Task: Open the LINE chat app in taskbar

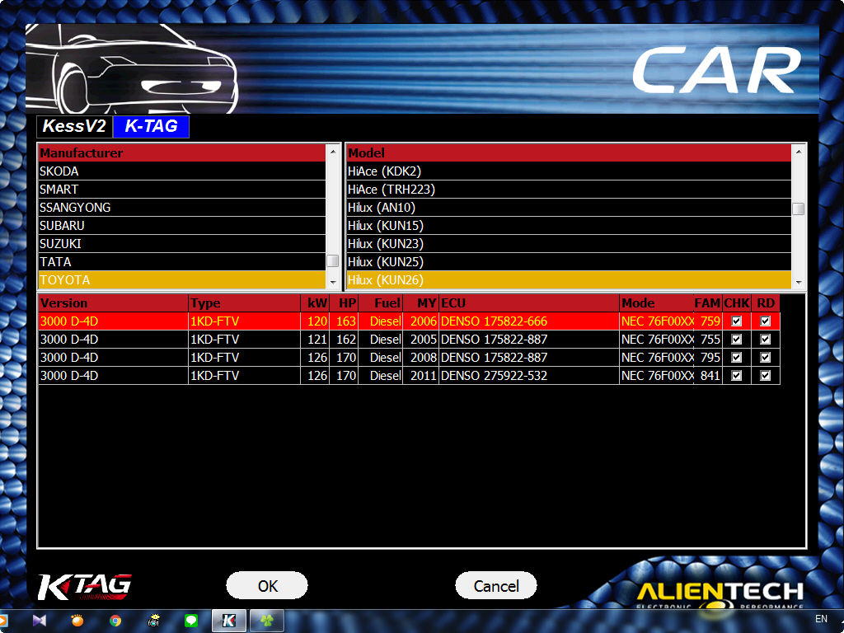Action: (x=191, y=621)
